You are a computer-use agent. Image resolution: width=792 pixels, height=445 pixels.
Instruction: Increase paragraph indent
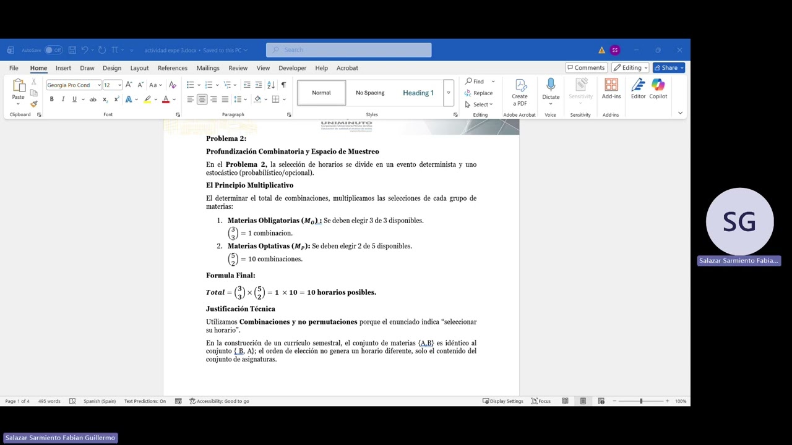pyautogui.click(x=259, y=85)
